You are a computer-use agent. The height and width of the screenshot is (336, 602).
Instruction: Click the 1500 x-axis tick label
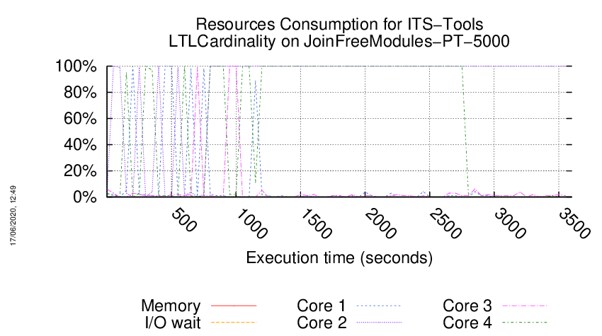(x=316, y=224)
